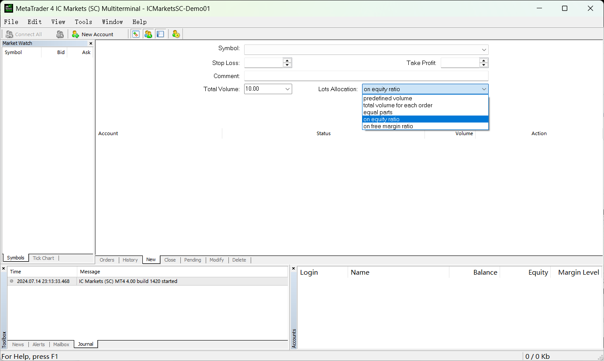This screenshot has width=604, height=361.
Task: Toggle the Market Watch window icon
Action: pyautogui.click(x=136, y=34)
